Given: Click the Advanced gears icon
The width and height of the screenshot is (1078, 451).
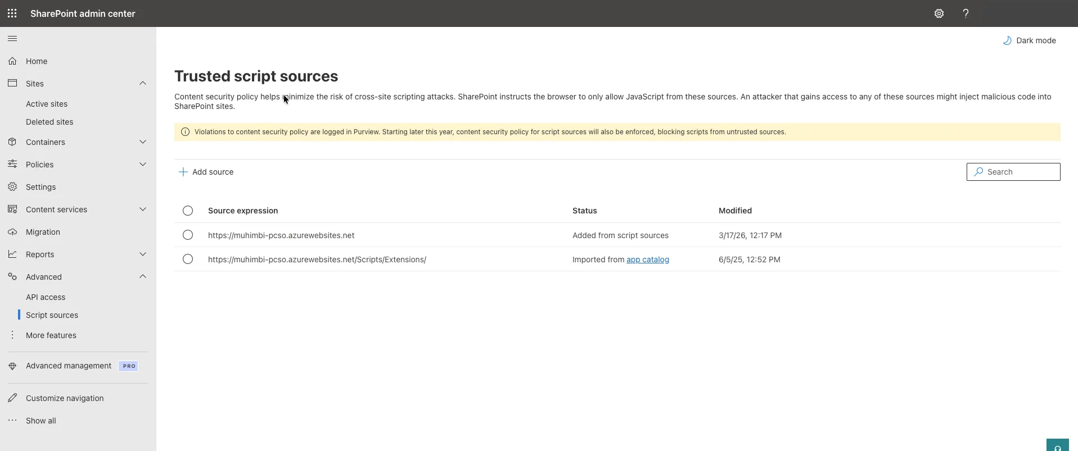Looking at the screenshot, I should [12, 276].
